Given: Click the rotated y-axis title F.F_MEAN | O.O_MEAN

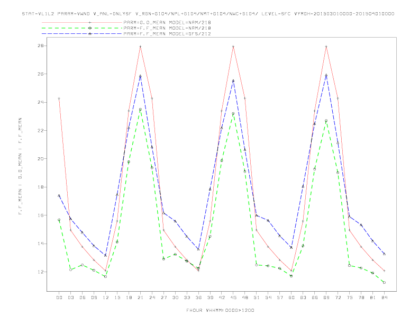Looking at the screenshot, I should (x=20, y=166).
